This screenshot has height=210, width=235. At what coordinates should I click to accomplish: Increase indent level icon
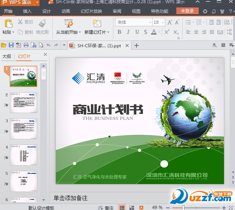coord(219,22)
